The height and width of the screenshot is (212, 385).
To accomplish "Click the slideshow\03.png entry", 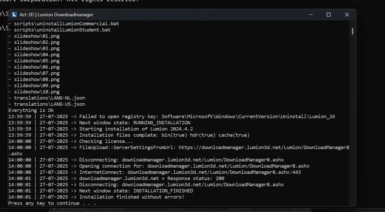I will point(34,48).
